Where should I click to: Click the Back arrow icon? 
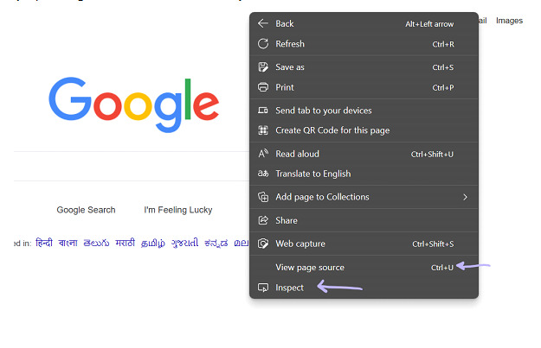tap(263, 24)
